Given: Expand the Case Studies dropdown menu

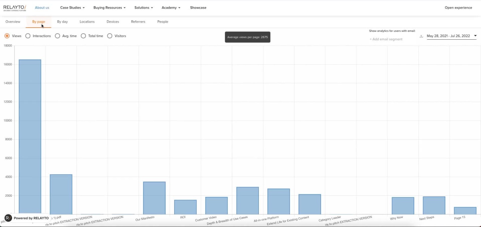Looking at the screenshot, I should click(x=72, y=8).
